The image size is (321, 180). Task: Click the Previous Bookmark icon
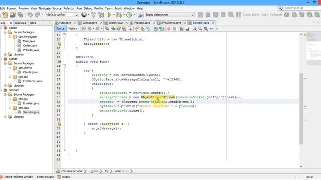[x=137, y=29]
